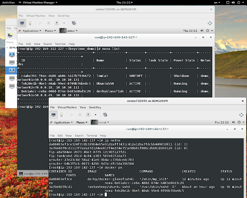Collapse QEMU connection tree in Manager window
Viewport: 247px width, 198px height.
(x=7, y=48)
